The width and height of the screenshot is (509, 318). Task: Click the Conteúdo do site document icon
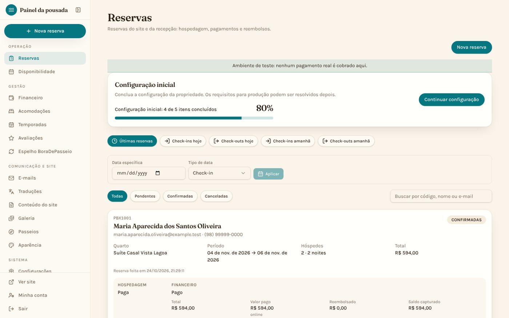[x=11, y=205]
